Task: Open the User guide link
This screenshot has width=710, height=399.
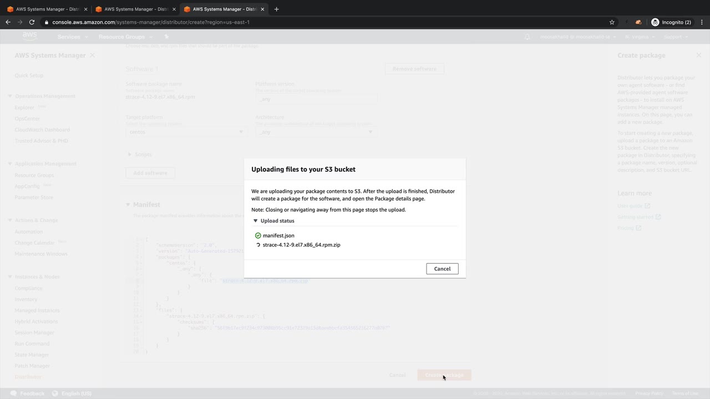Action: click(633, 206)
